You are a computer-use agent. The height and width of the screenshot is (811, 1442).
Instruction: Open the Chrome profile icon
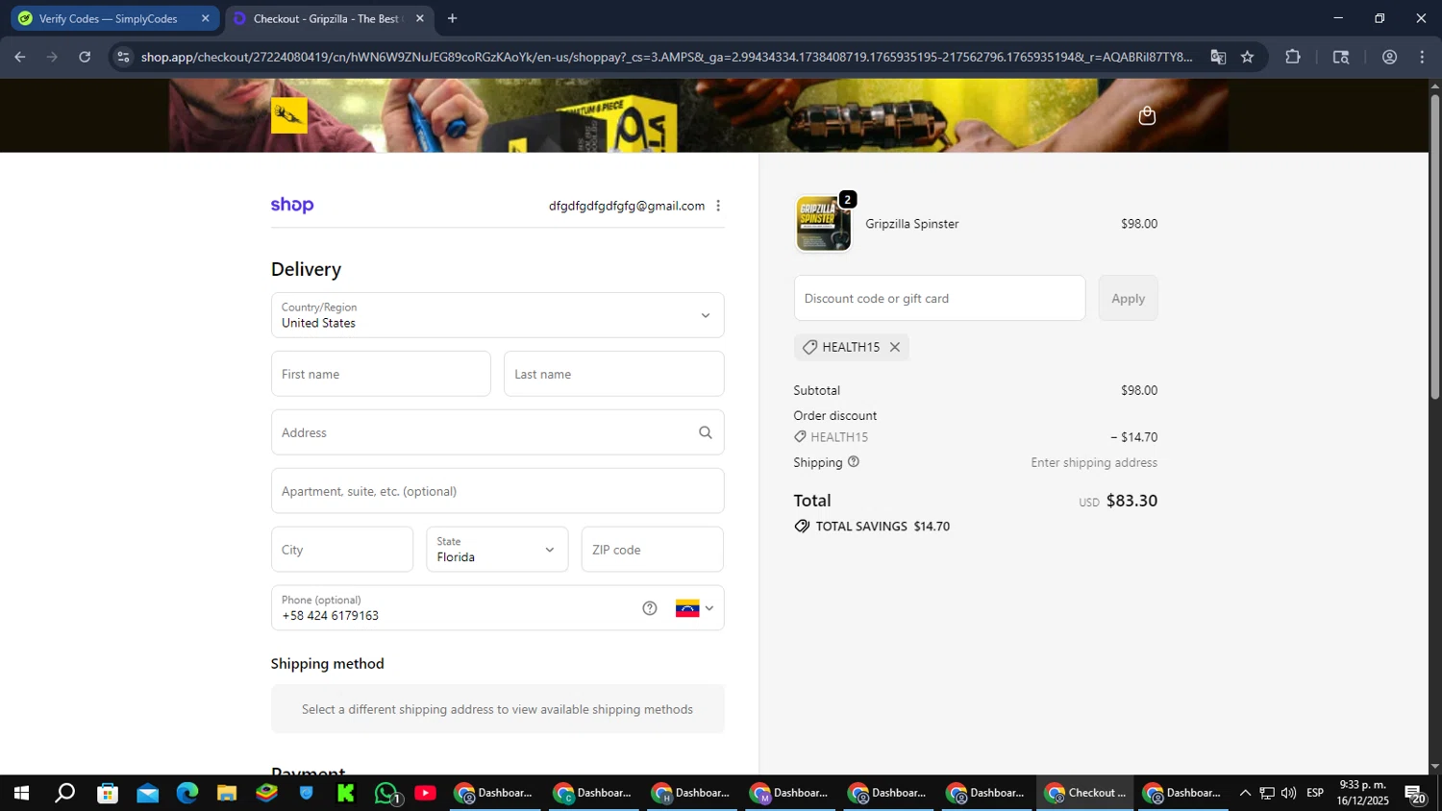(1389, 57)
